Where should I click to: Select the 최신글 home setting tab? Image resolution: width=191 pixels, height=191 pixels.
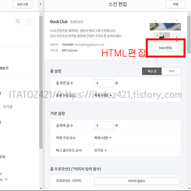[x=152, y=71]
